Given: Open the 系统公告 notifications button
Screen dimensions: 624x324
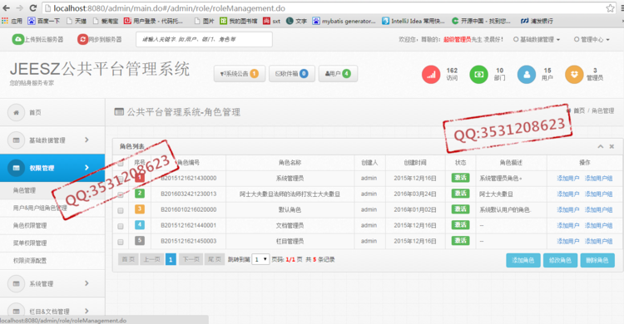Looking at the screenshot, I should click(240, 74).
